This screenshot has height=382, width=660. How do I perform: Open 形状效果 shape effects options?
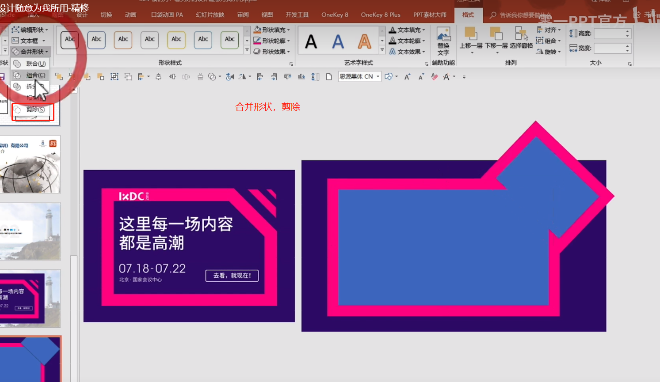pos(272,52)
